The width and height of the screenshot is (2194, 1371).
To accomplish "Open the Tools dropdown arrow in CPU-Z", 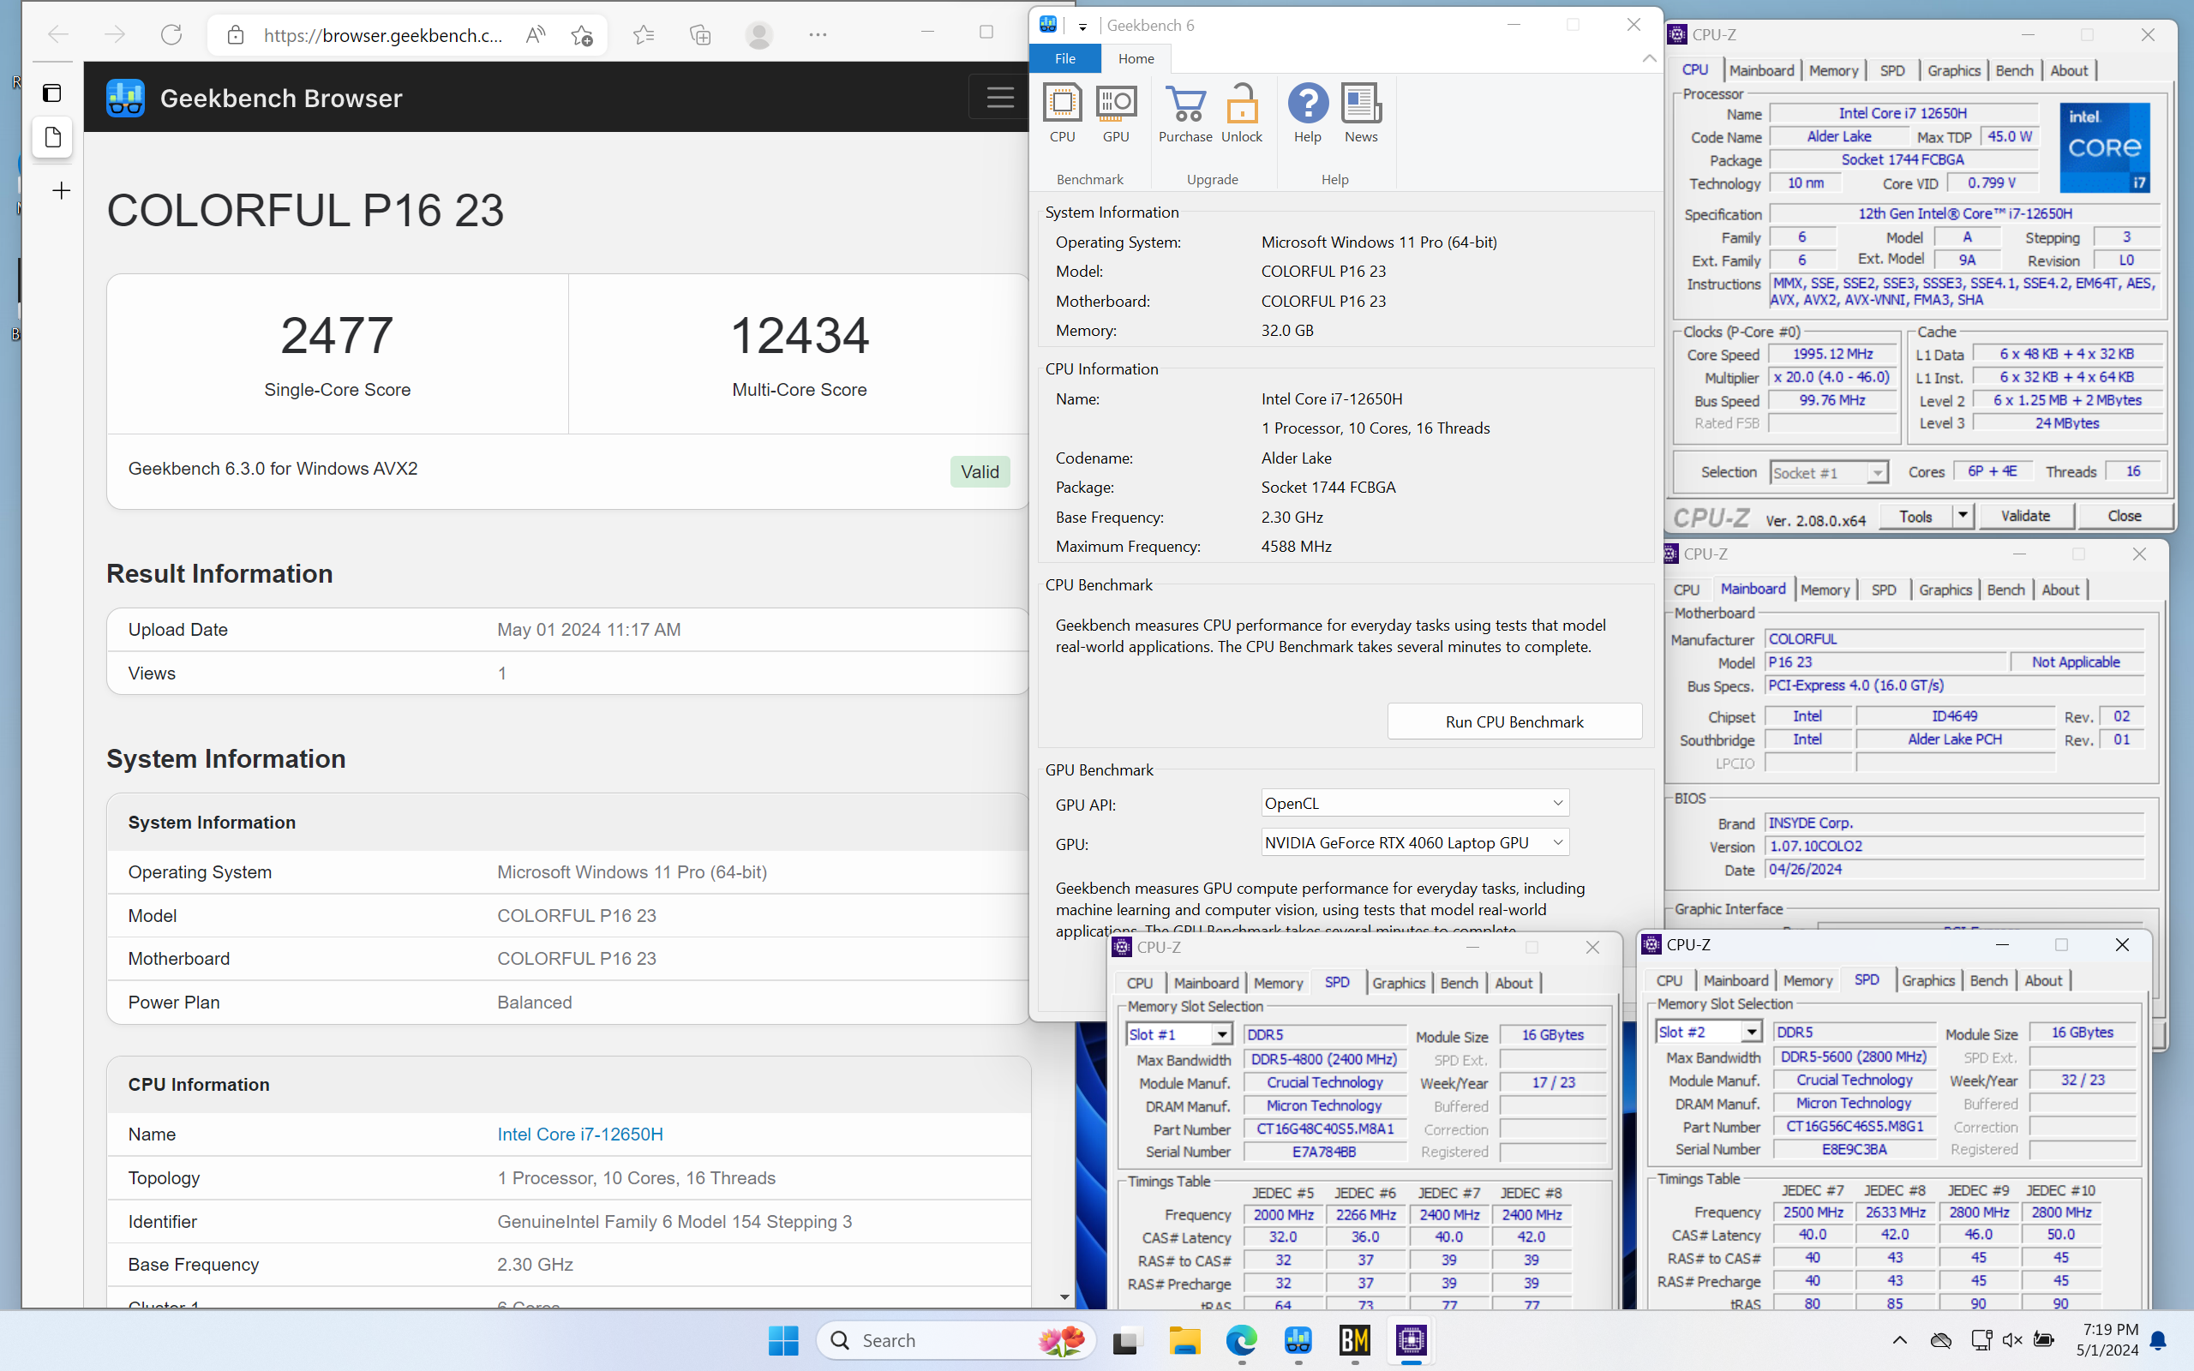I will pos(1963,516).
